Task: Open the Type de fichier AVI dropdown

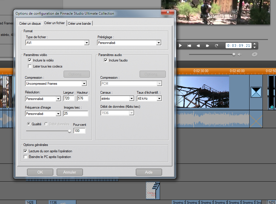Action: 87,43
